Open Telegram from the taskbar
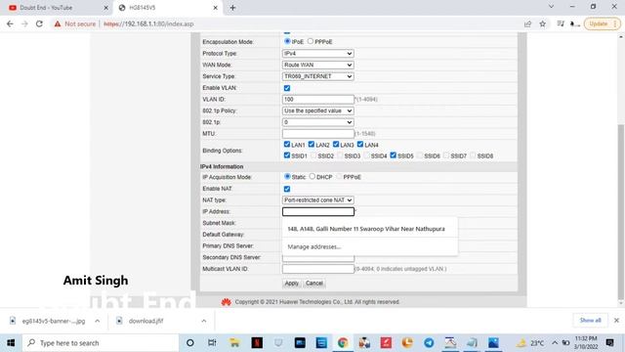This screenshot has width=625, height=352. [x=429, y=343]
